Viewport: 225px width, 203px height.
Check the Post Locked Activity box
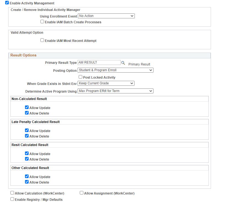tap(80, 77)
